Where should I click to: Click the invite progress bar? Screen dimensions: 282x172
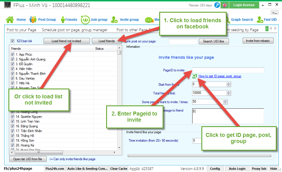tap(199, 156)
